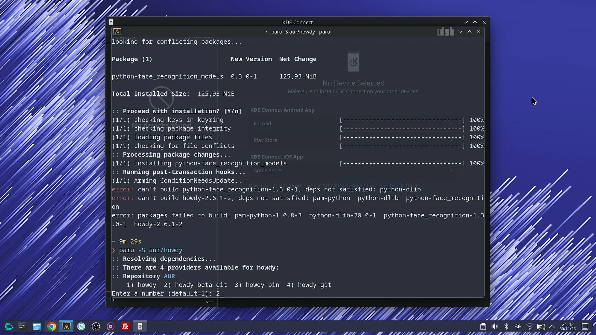Open the terminal window menu via Alacritty icon
This screenshot has height=335, width=596.
pos(117,32)
